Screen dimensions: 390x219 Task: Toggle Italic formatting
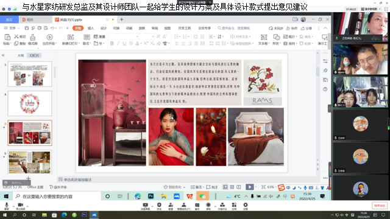118,43
